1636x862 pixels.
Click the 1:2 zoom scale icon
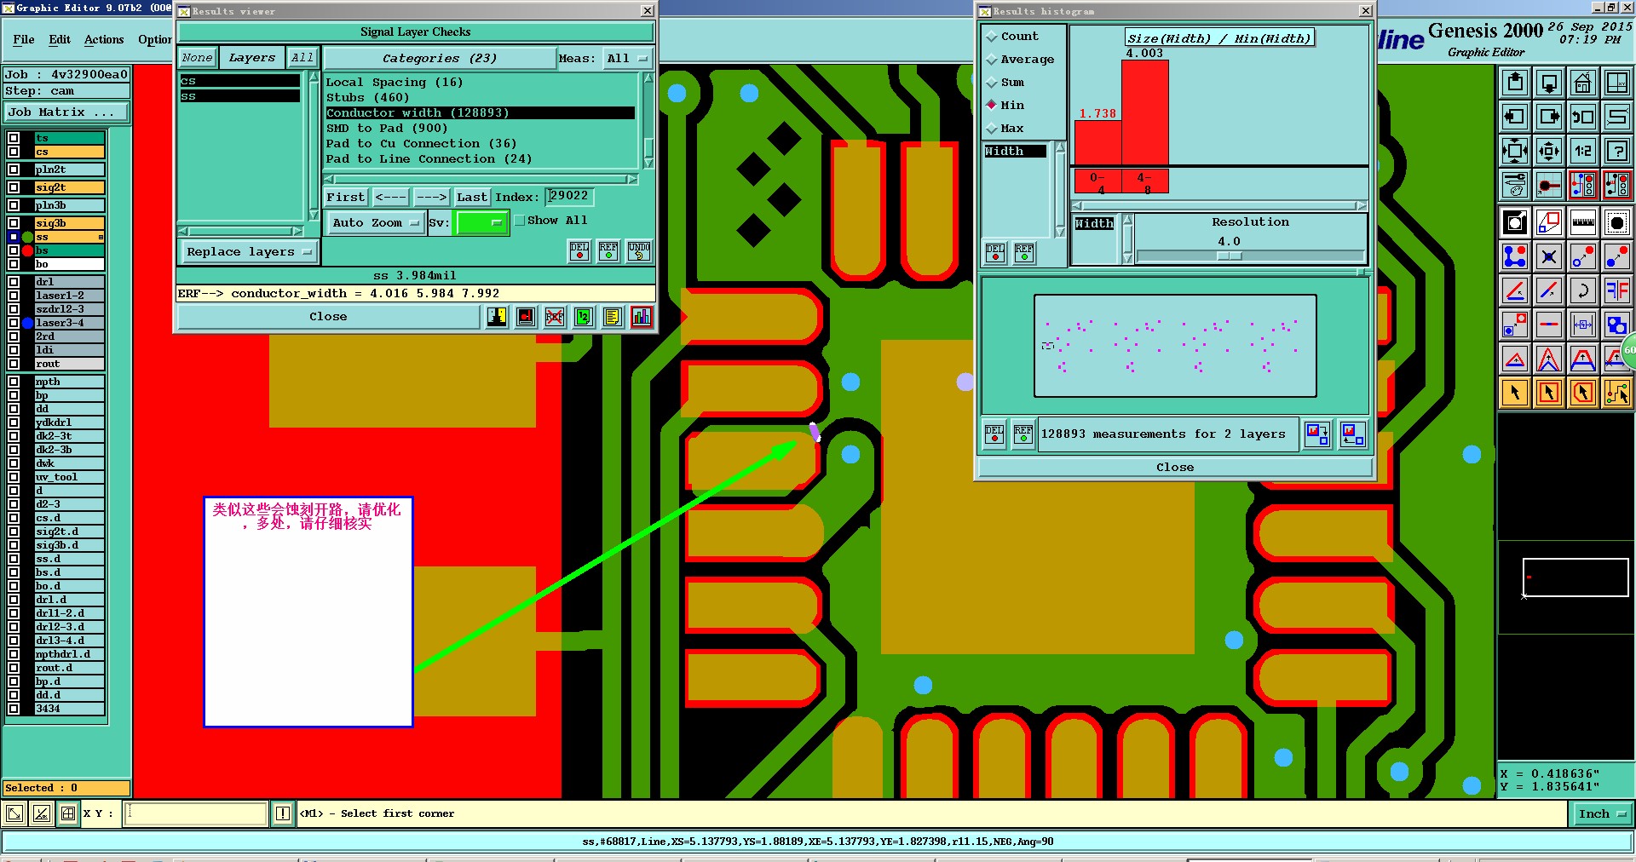click(x=1582, y=151)
